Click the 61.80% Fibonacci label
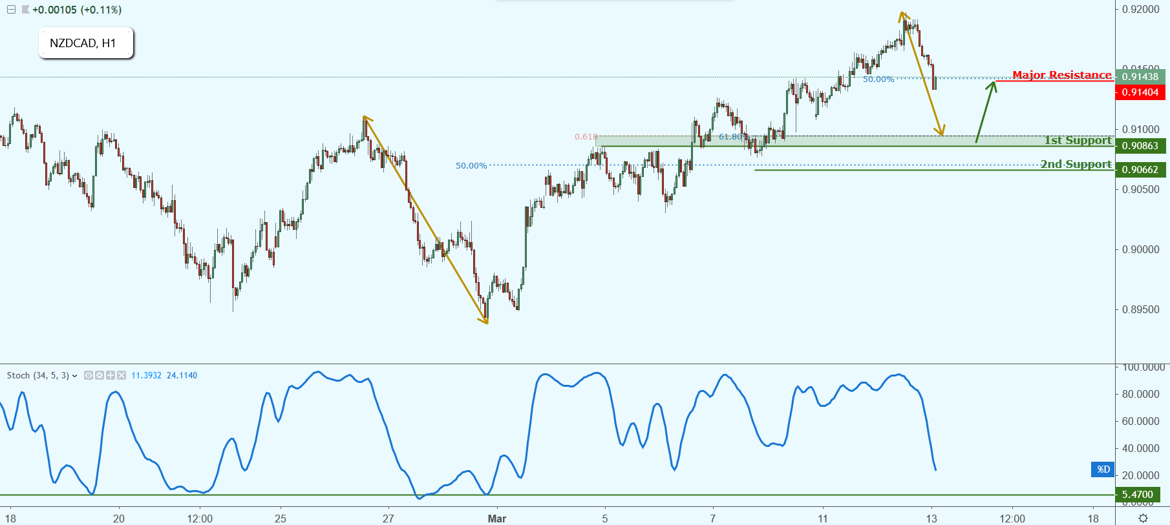The image size is (1170, 525). 733,137
